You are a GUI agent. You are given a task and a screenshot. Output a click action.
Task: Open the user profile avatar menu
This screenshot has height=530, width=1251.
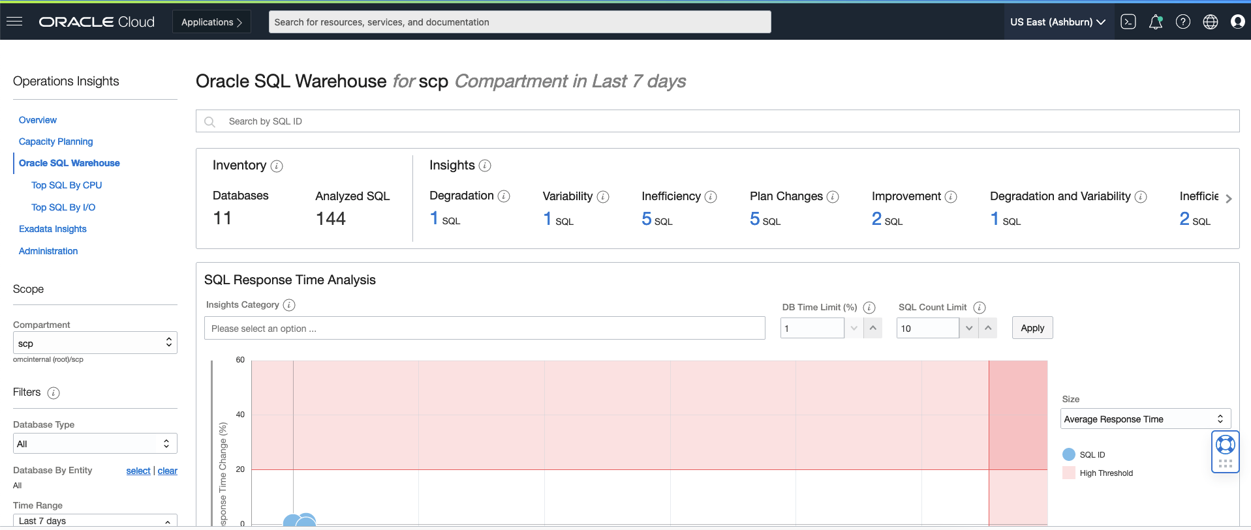tap(1237, 22)
